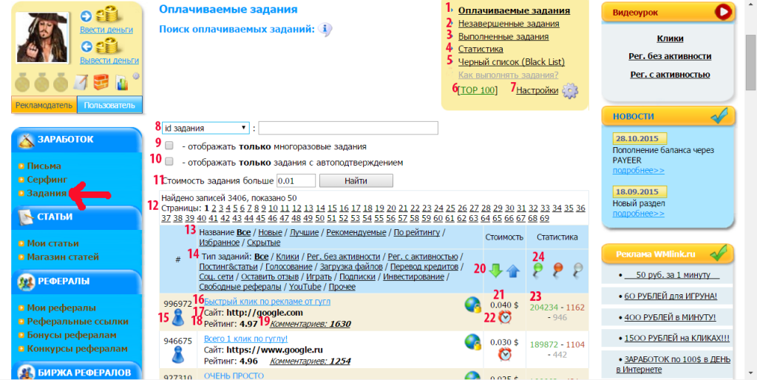Image resolution: width=757 pixels, height=380 pixels.
Task: Click the red pin statistics icon
Action: tap(557, 270)
